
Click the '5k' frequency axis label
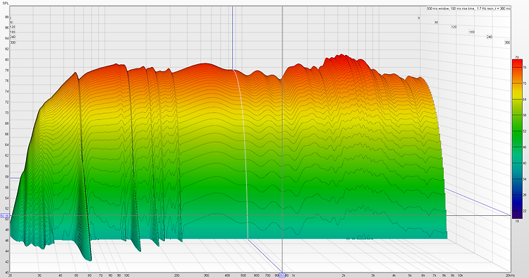410,275
